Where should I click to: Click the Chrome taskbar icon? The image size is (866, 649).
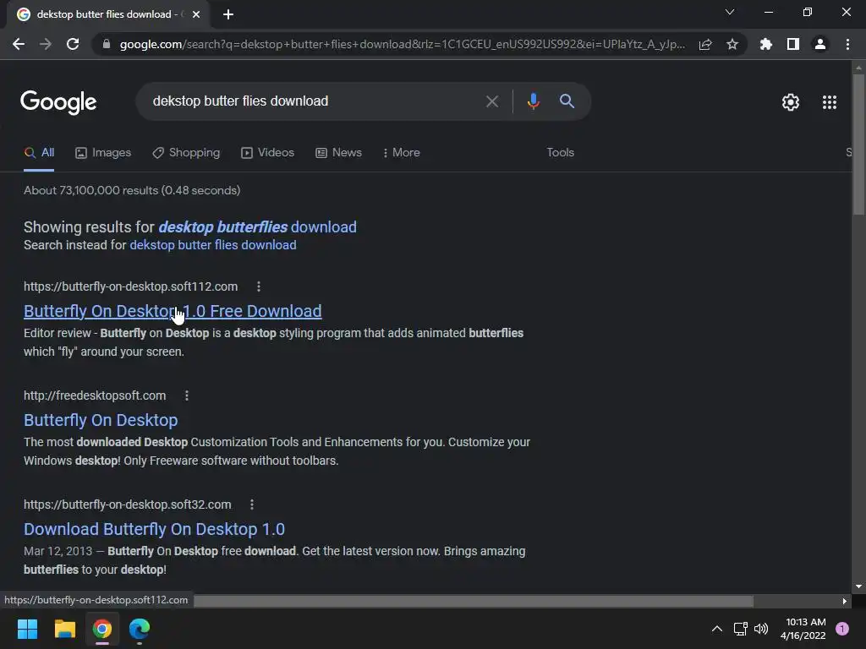(102, 629)
